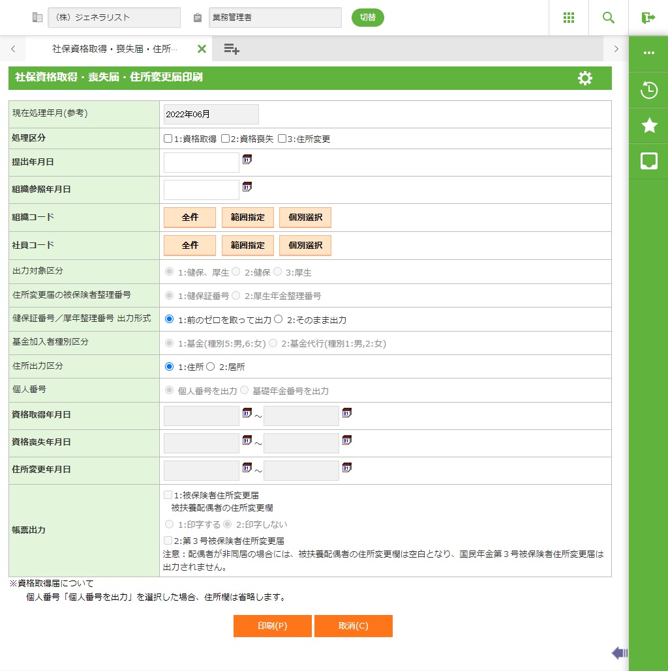Select the 2:居所 radio option
The width and height of the screenshot is (668, 671).
pyautogui.click(x=211, y=367)
